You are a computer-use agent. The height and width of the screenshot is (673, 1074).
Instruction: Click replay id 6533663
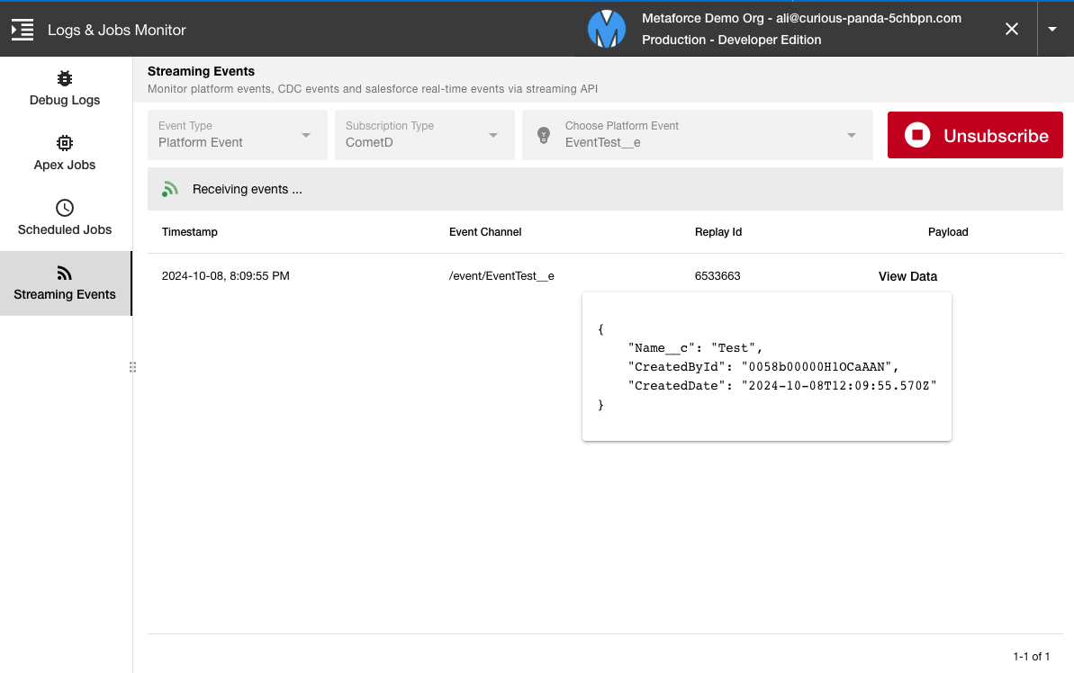[718, 276]
